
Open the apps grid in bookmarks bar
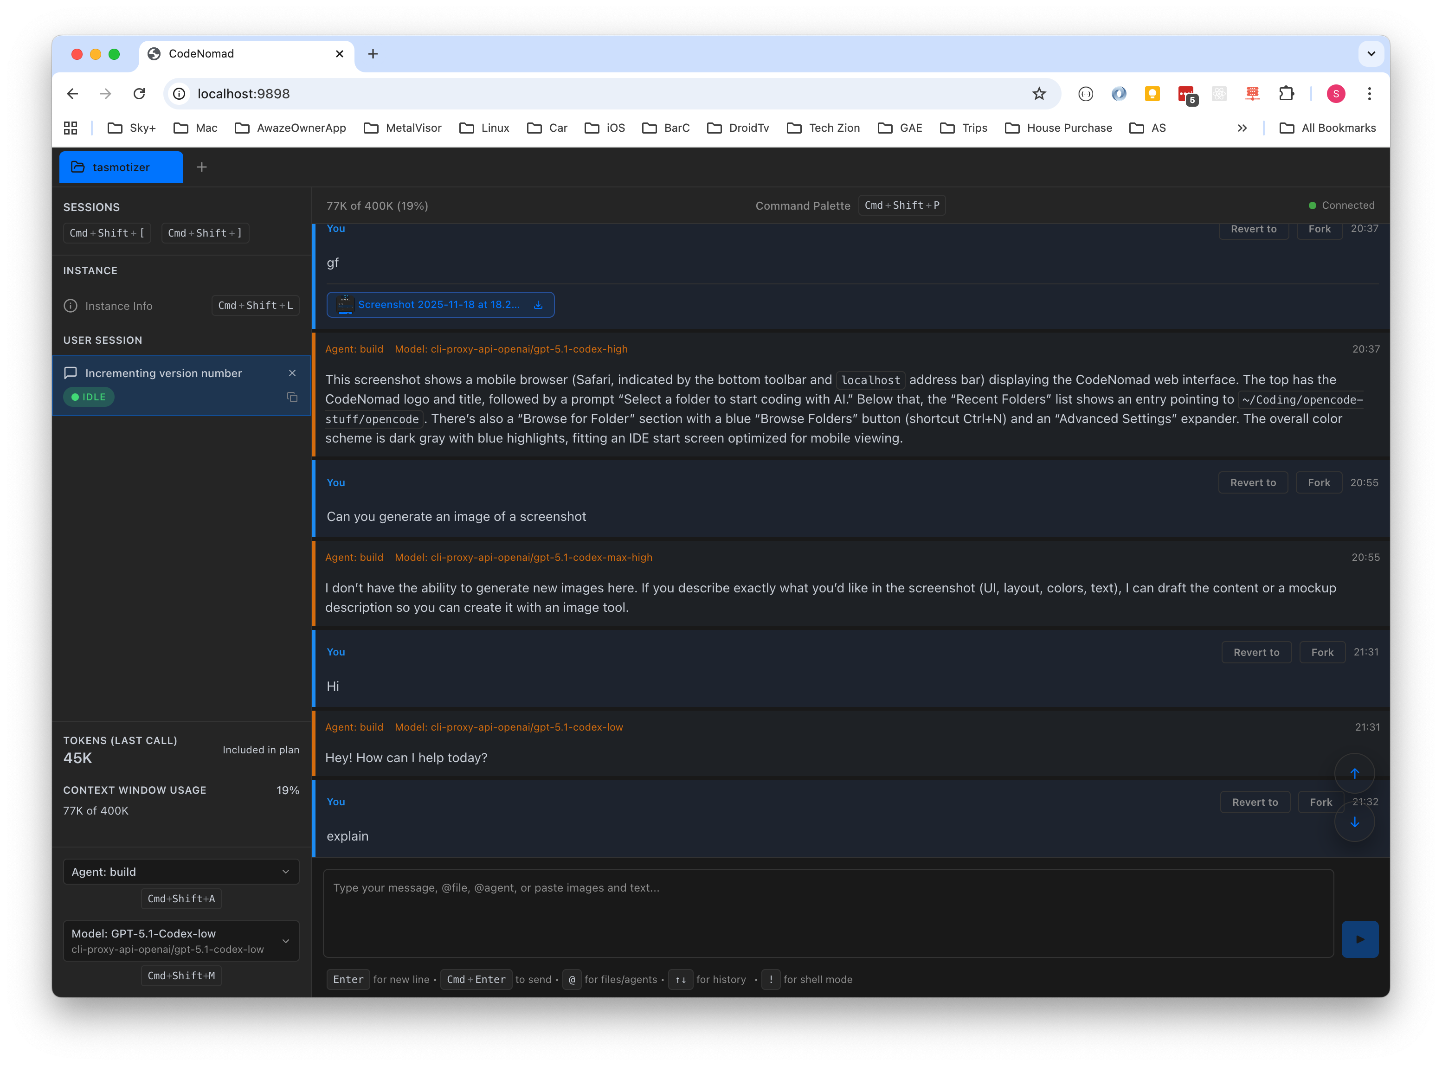pos(71,128)
